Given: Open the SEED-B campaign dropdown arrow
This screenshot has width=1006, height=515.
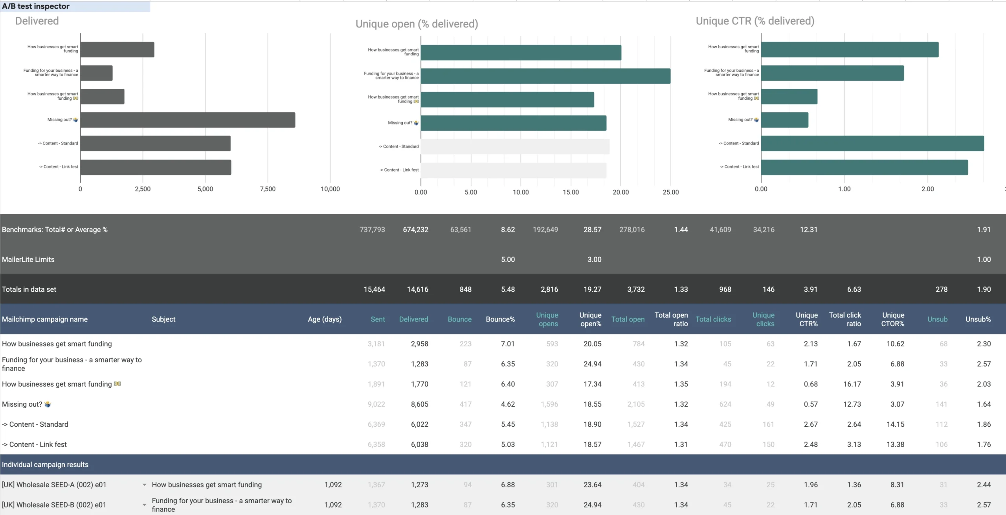Looking at the screenshot, I should 144,505.
